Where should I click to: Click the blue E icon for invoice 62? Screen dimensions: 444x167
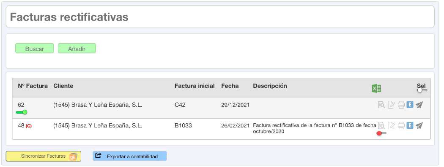tap(410, 105)
